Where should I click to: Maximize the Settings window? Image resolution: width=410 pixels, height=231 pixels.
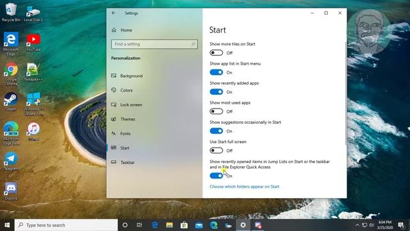(x=326, y=13)
